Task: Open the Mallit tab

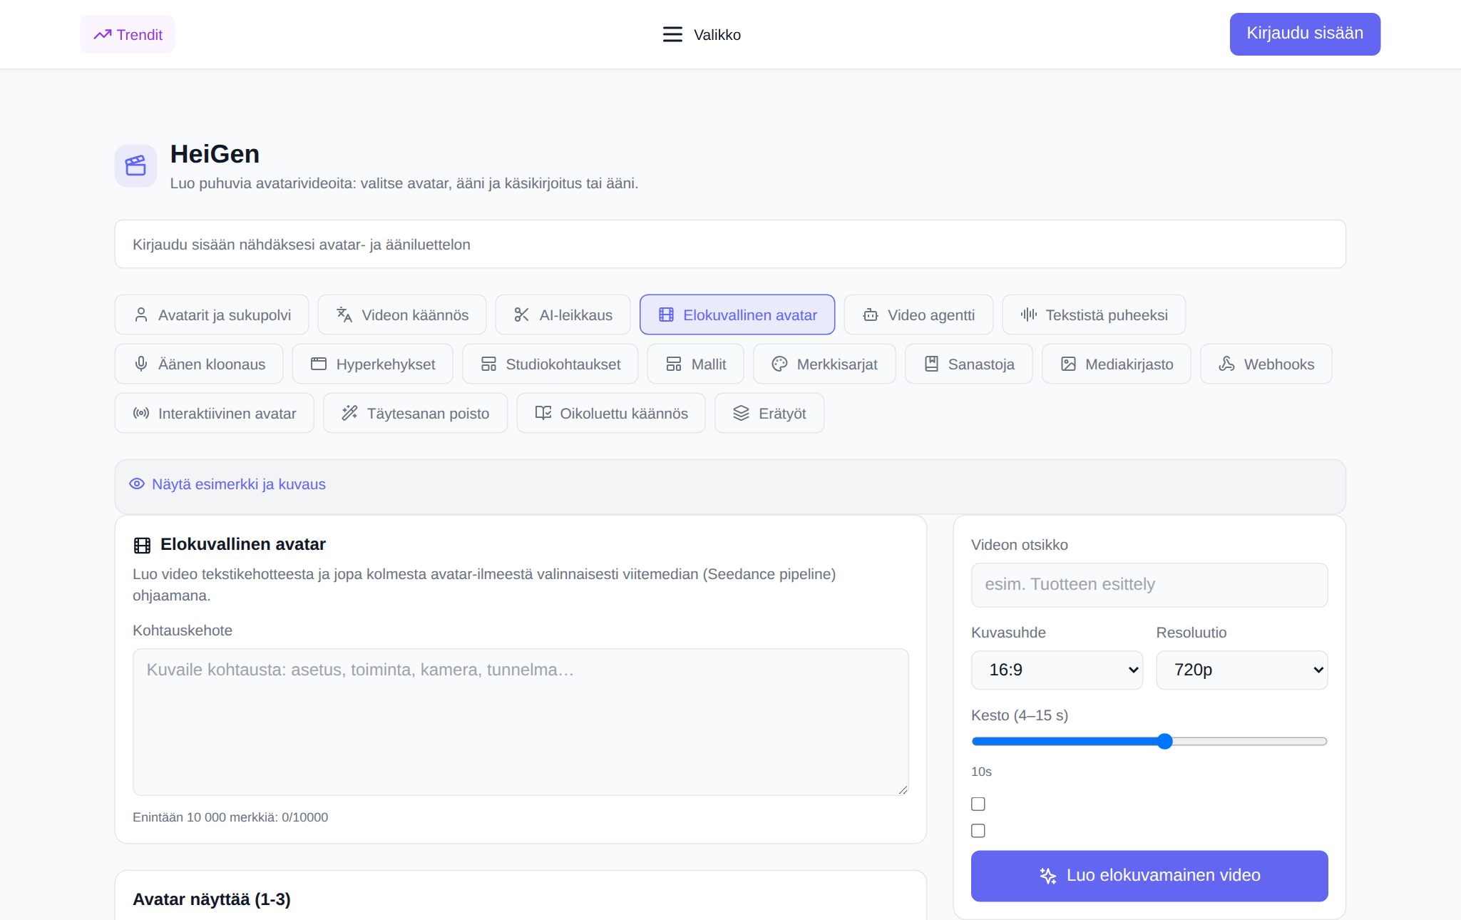Action: (696, 364)
